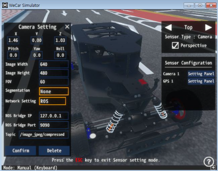This screenshot has width=218, height=171.
Task: Close the Camera Setting panel with X
Action: (x=67, y=27)
